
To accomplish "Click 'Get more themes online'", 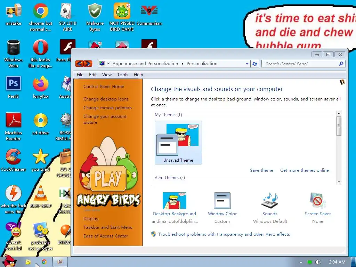I will tap(305, 170).
